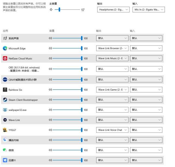Click the 迅雷11 app icon
This screenshot has width=175, height=167.
5,160
